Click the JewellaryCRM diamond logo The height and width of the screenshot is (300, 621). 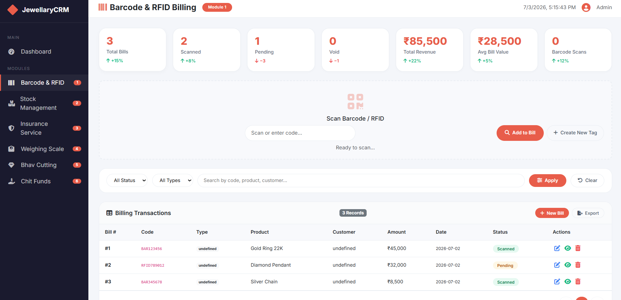pos(12,10)
